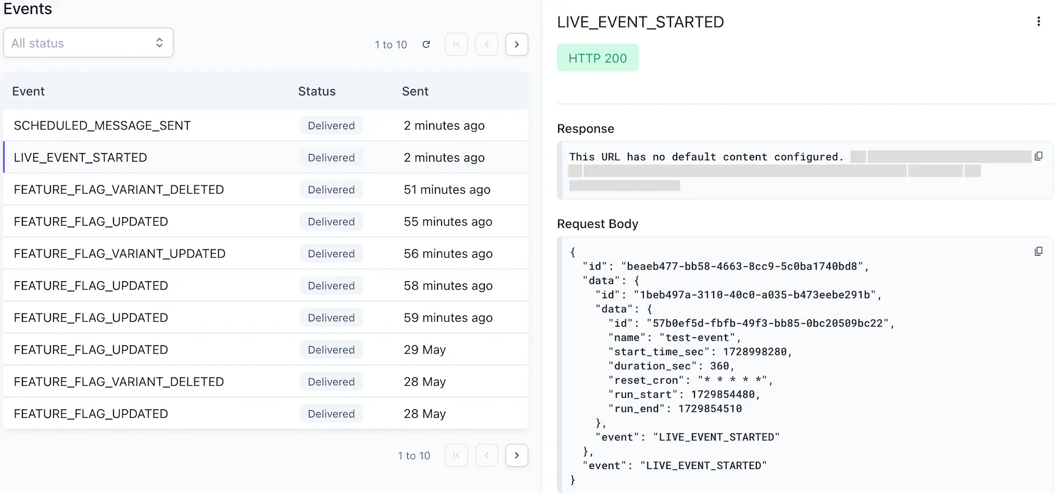Image resolution: width=1056 pixels, height=493 pixels.
Task: Click the "reset_cron" line in request body
Action: point(691,380)
